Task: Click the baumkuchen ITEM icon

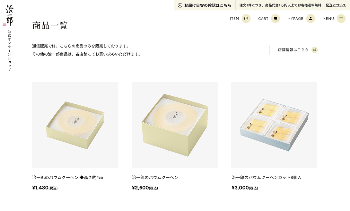Action: click(x=246, y=19)
